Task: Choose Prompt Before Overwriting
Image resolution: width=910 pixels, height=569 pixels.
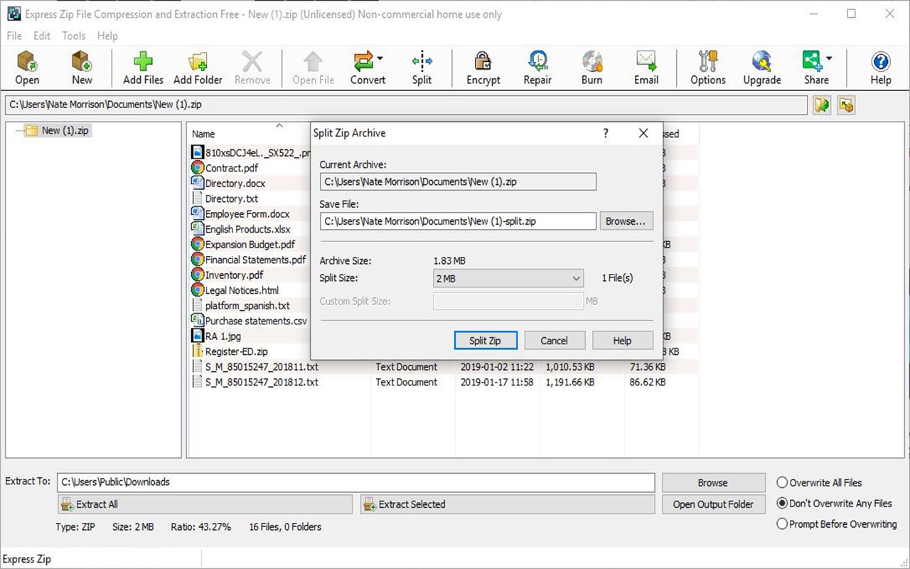Action: pos(781,524)
